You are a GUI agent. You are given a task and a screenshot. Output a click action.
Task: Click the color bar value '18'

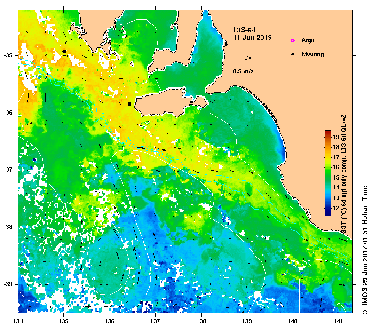(336, 147)
